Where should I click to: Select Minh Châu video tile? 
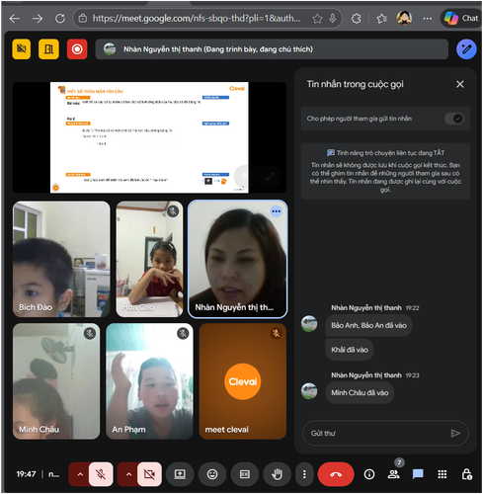[x=56, y=381]
